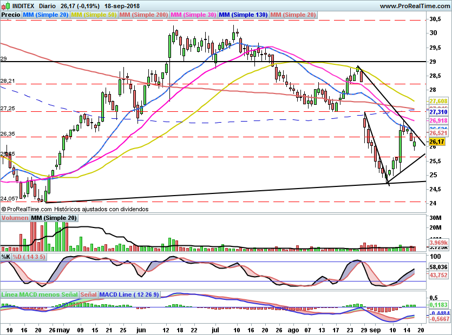Image resolution: width=452 pixels, height=335 pixels.
Task: Click the %K stochastic label
Action: (6, 257)
